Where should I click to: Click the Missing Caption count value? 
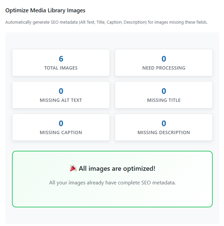click(61, 123)
